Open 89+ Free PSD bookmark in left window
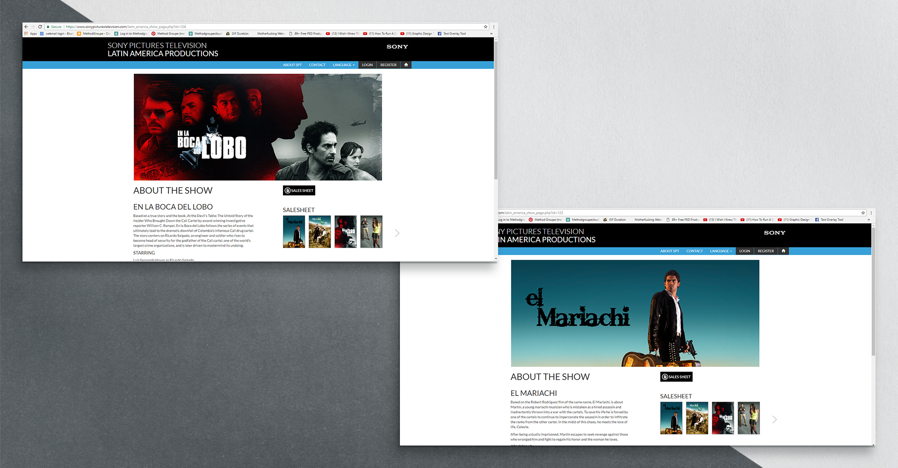 coord(305,34)
